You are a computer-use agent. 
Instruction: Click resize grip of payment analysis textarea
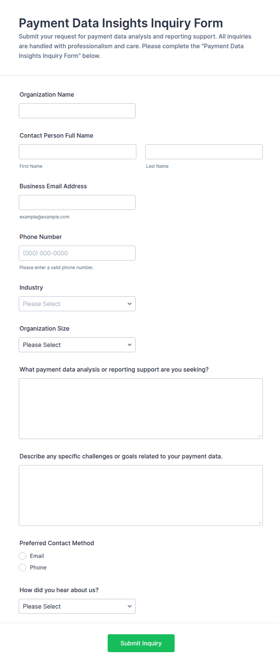click(x=259, y=436)
